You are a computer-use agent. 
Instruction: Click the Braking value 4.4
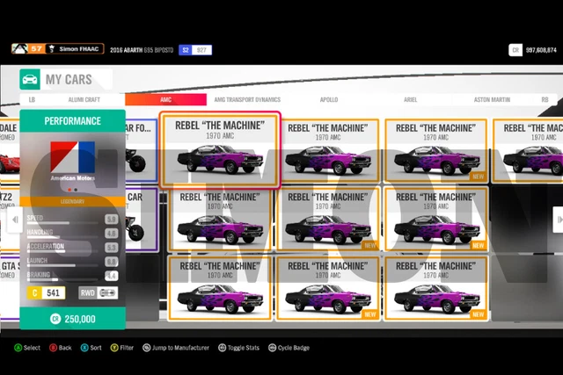[112, 276]
